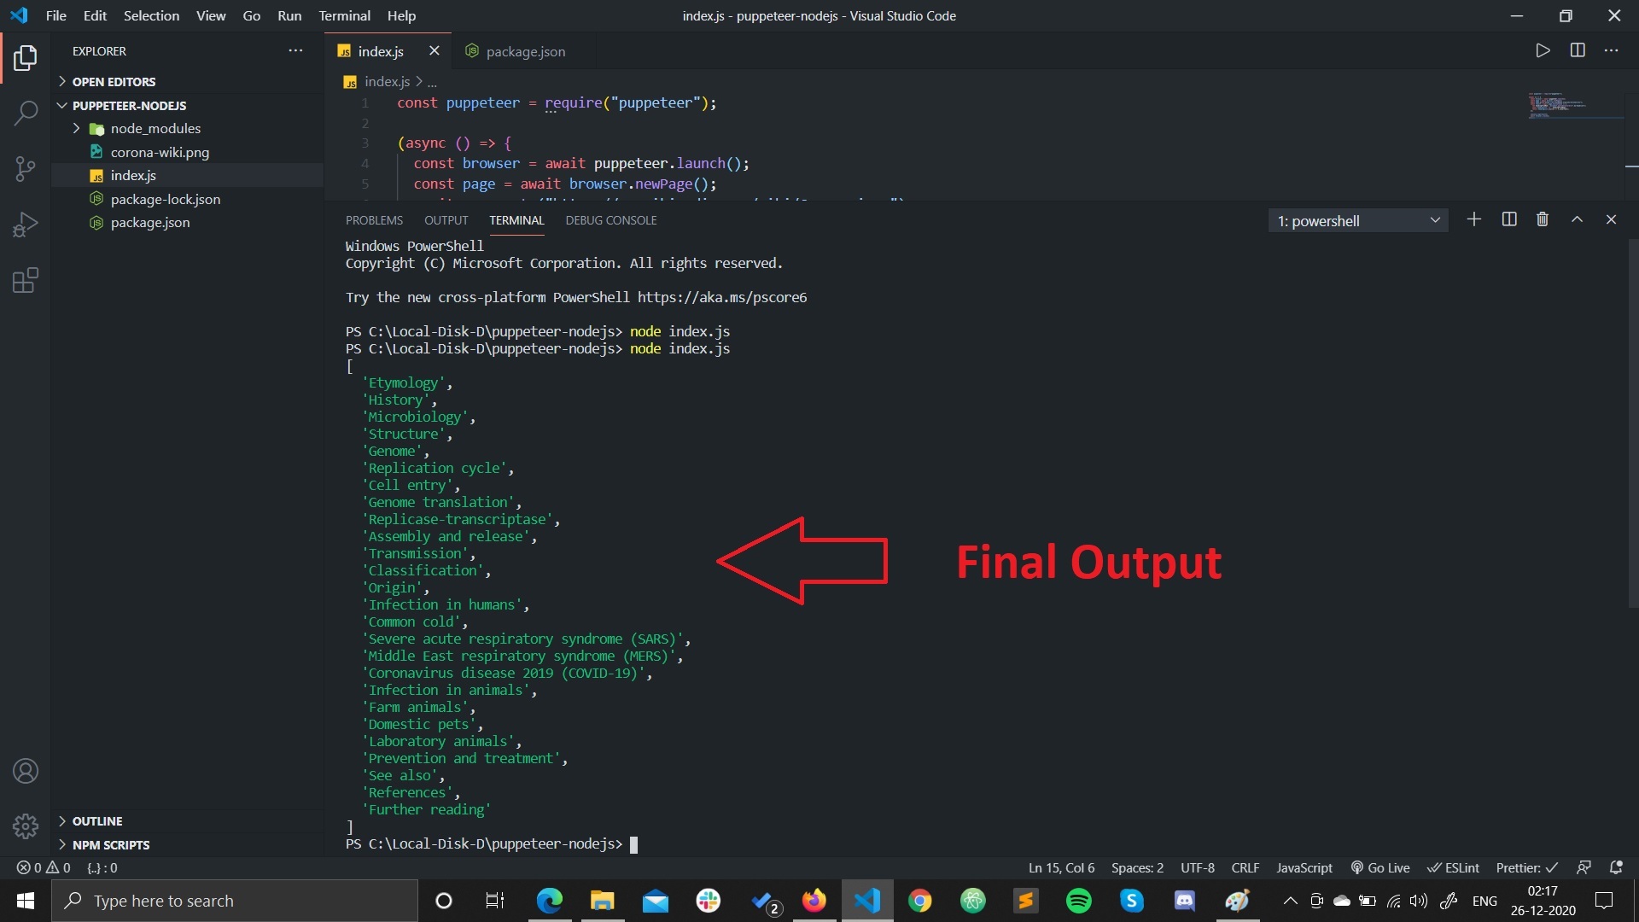The width and height of the screenshot is (1639, 922).
Task: Open the View menu
Action: point(211,15)
